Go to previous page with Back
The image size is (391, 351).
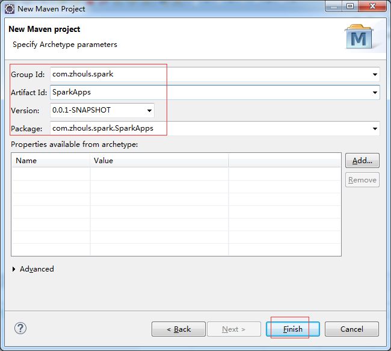tap(179, 329)
